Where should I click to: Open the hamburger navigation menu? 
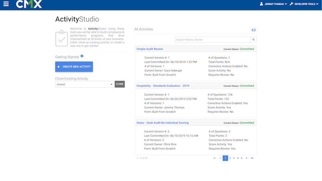tap(6, 4)
